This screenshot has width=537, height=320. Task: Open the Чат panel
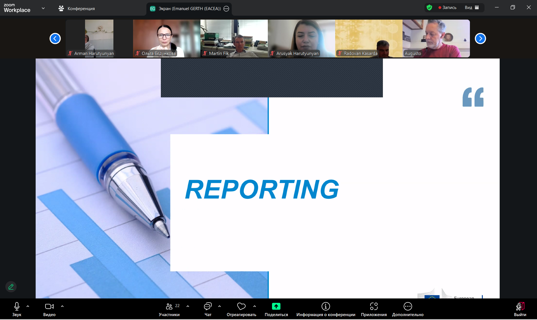point(208,309)
